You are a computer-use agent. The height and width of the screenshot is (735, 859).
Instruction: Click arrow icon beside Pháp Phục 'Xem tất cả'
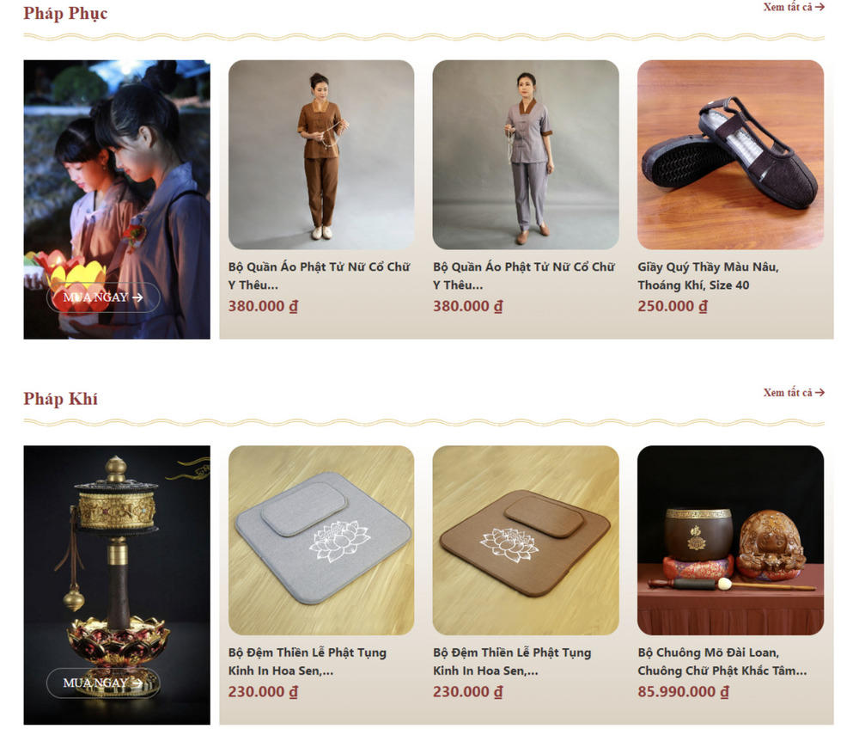tap(819, 7)
